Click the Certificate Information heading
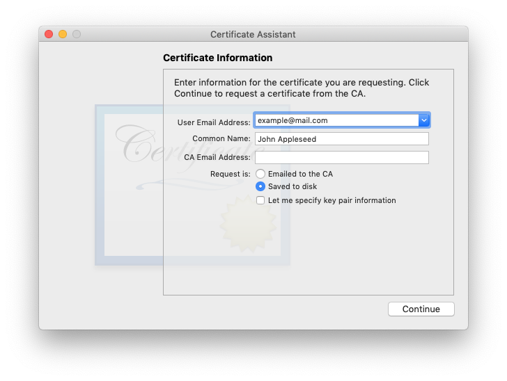This screenshot has height=381, width=507. (217, 58)
